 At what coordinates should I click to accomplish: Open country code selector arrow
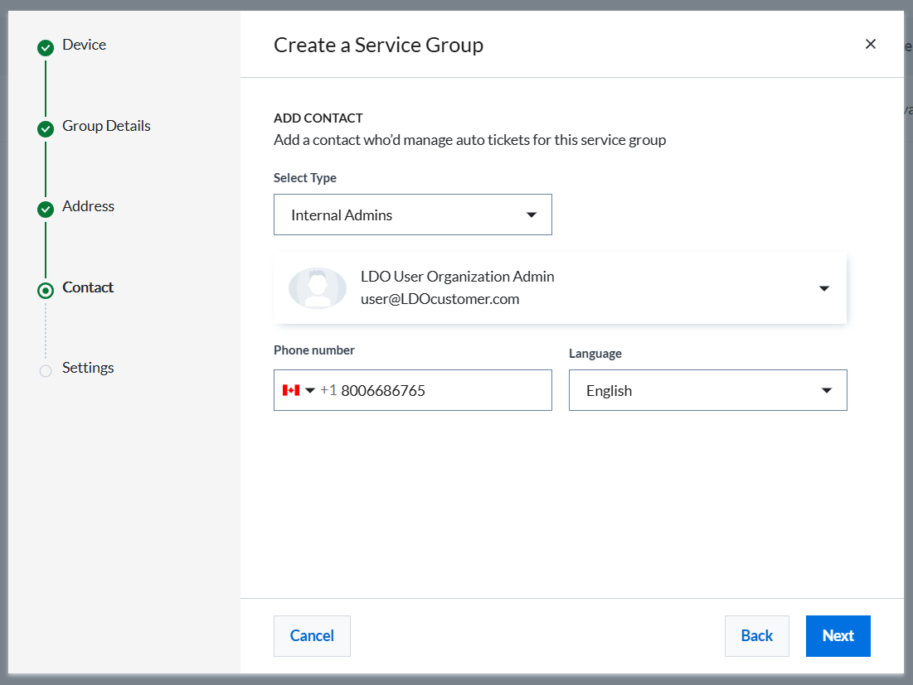310,390
